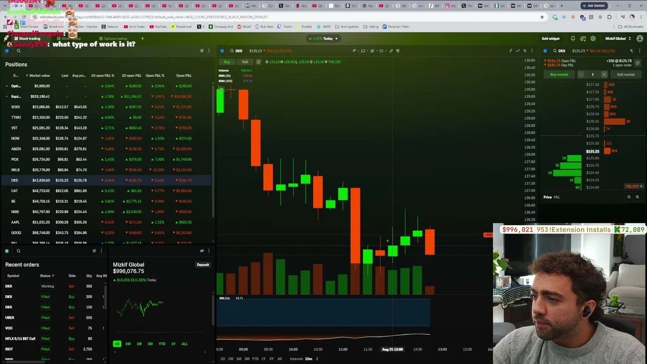The height and width of the screenshot is (364, 647).
Task: Click the blue link-color square in Positions
Action: coord(7,51)
